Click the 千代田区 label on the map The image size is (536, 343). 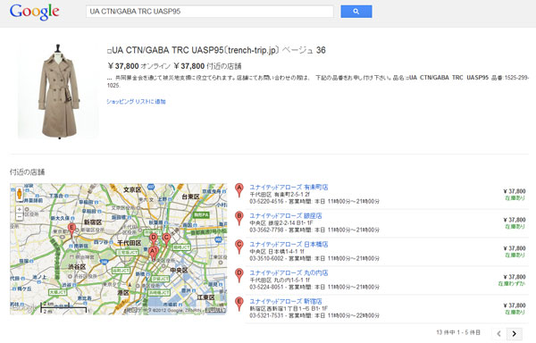point(130,243)
